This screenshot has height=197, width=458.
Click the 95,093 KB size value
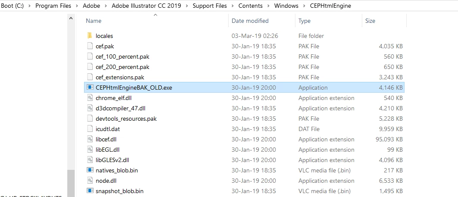[x=389, y=139]
